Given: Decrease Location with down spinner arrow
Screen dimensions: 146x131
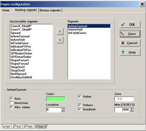Looking at the screenshot, I should click(x=63, y=111).
